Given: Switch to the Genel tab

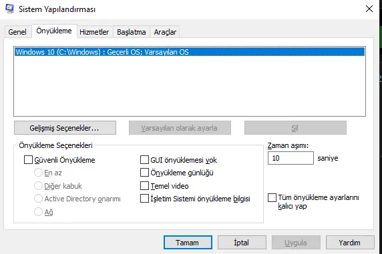Looking at the screenshot, I should (x=17, y=32).
